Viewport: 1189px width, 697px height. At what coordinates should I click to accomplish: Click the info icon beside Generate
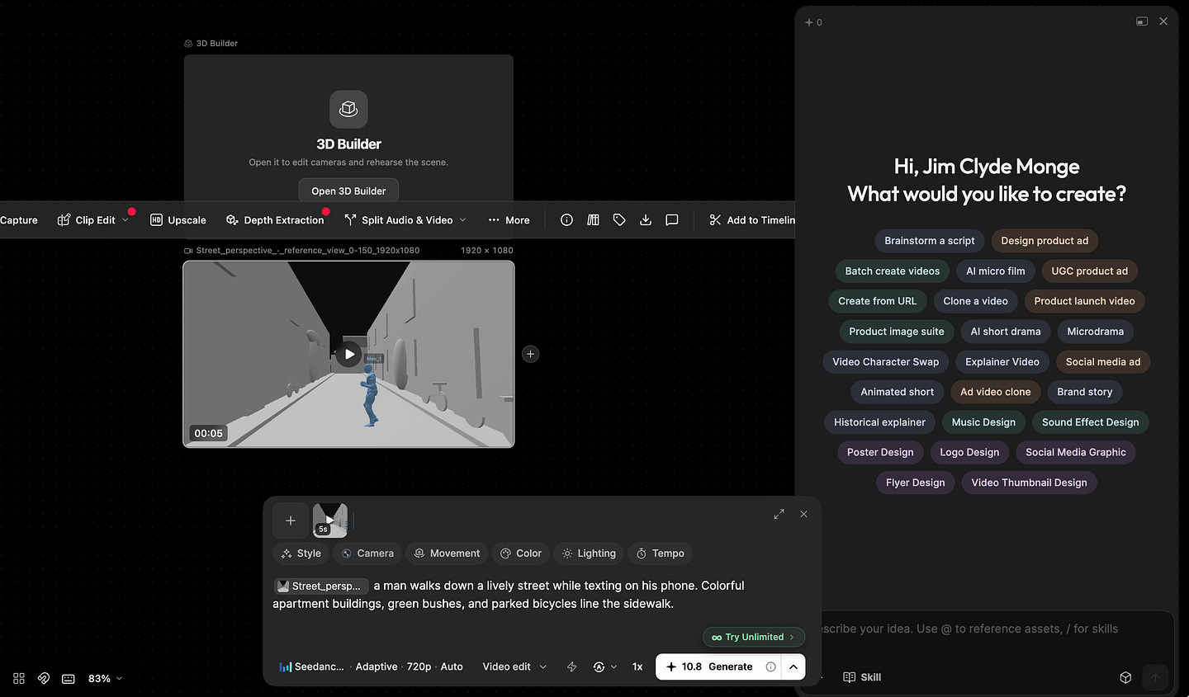770,666
